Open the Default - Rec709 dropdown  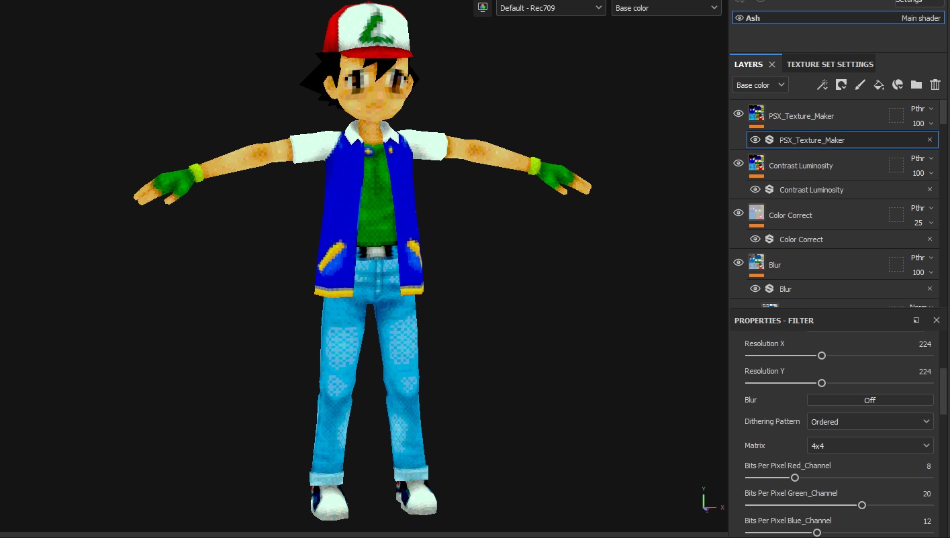[551, 8]
